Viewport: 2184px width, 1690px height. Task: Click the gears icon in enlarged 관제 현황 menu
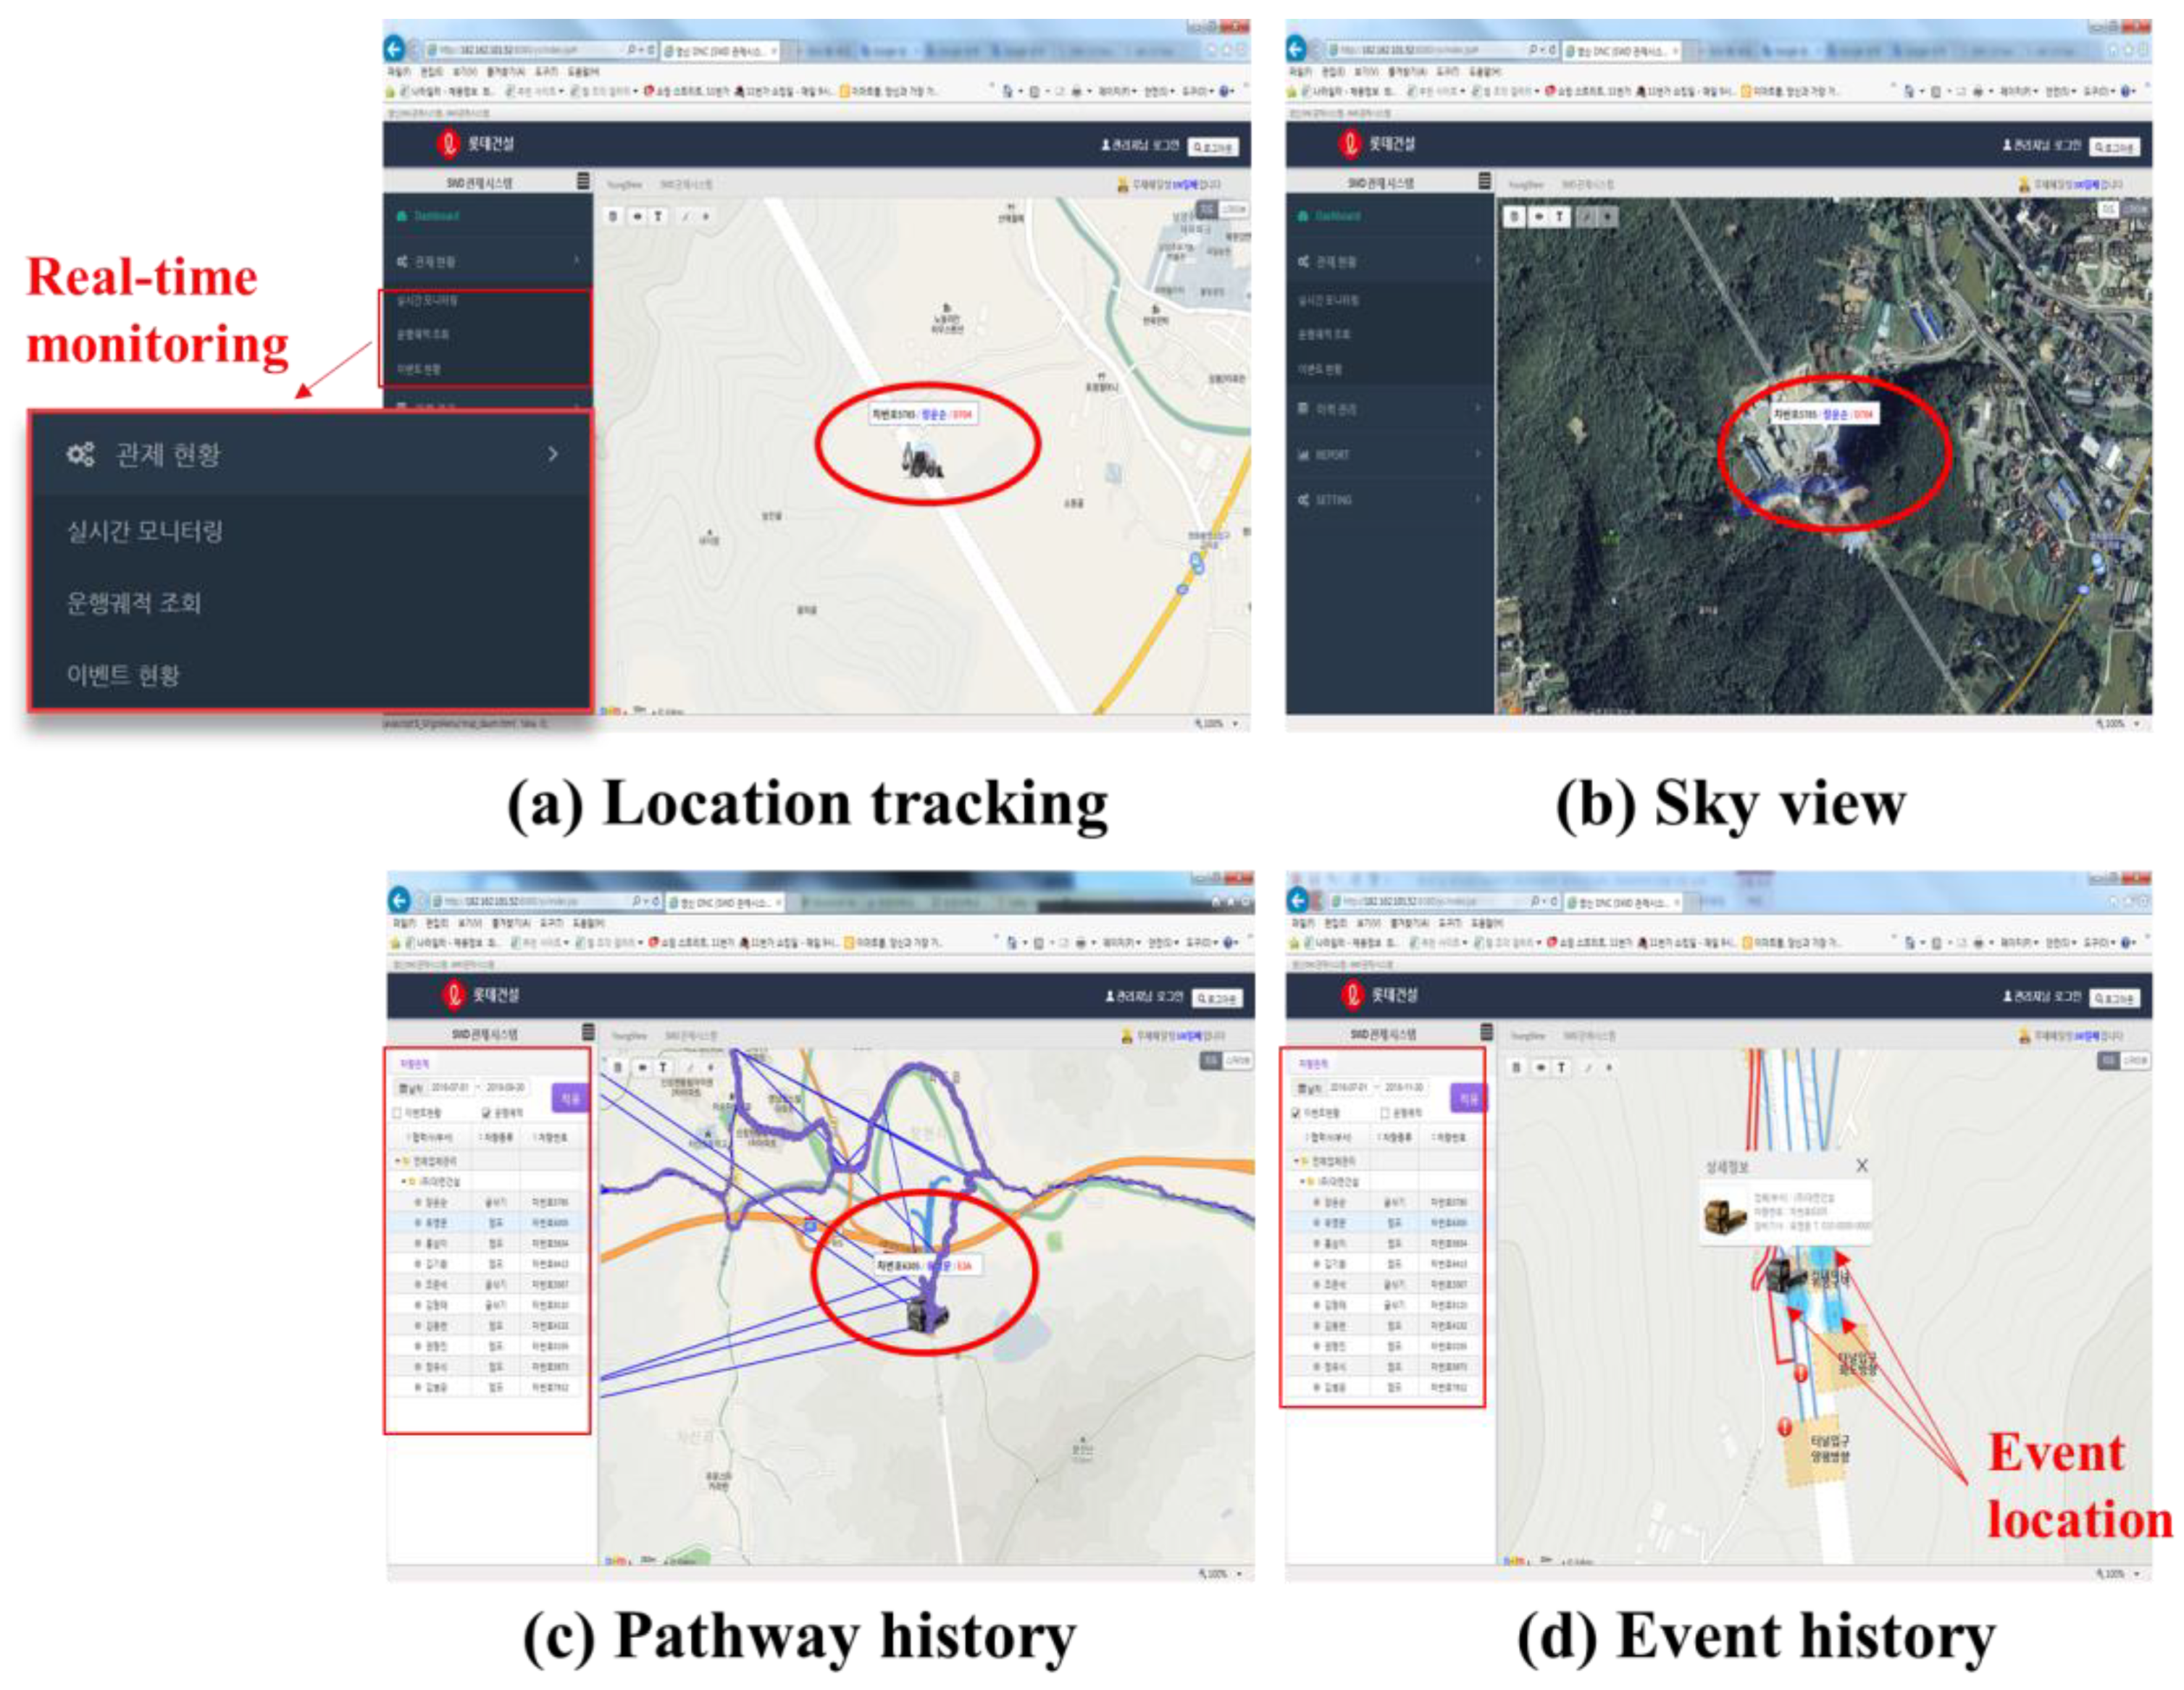[80, 455]
